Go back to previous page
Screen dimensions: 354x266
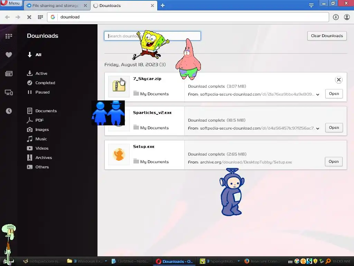click(7, 17)
